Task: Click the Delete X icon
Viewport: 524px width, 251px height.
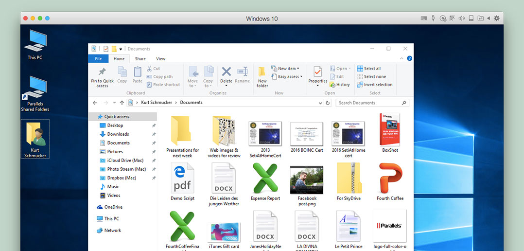Action: (x=226, y=72)
